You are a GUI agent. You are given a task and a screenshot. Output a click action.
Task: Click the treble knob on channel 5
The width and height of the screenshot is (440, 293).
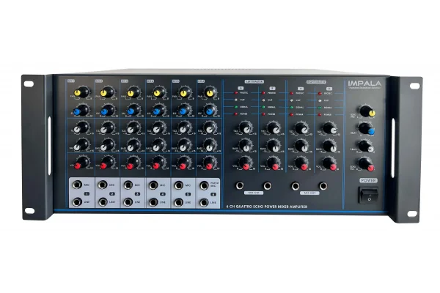coord(185,128)
